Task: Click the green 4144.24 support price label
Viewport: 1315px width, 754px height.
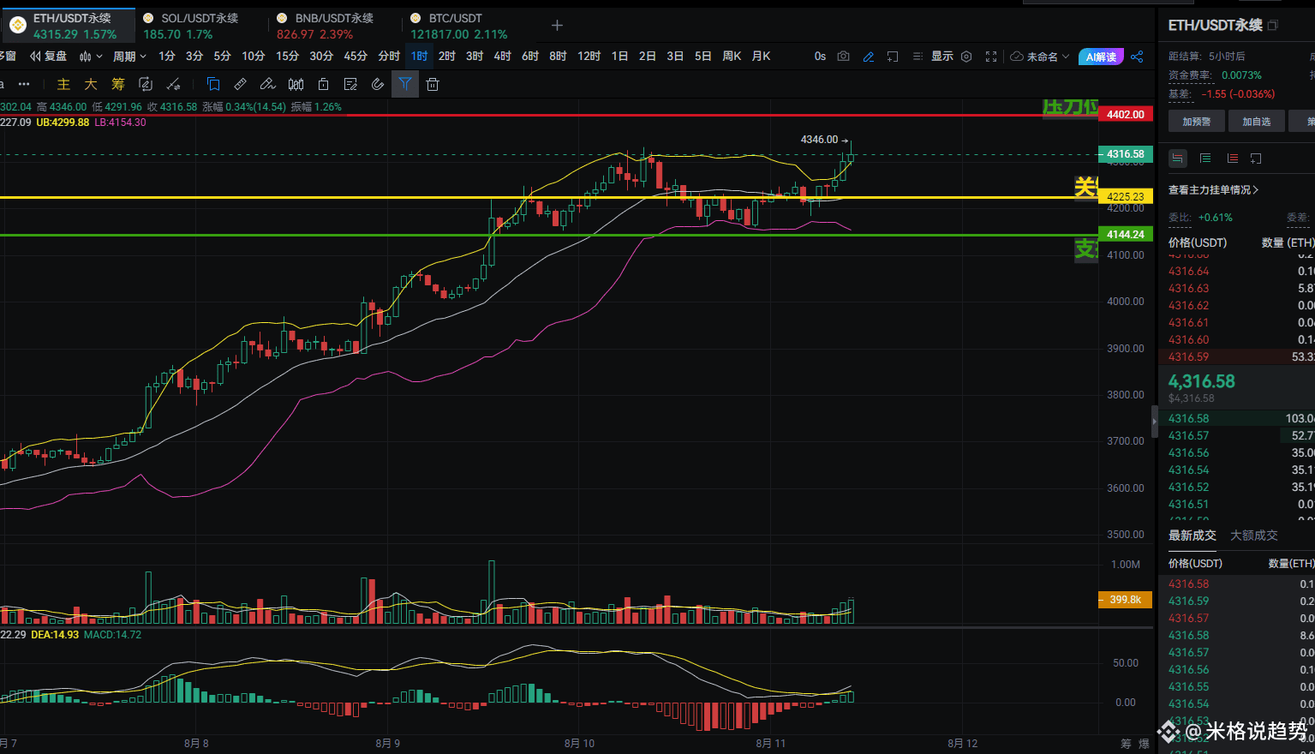Action: click(x=1126, y=234)
